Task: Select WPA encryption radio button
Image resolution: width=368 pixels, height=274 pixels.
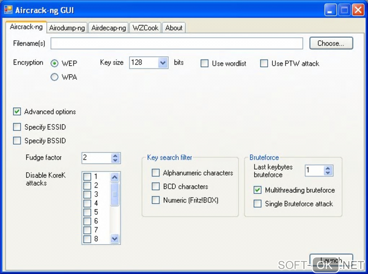Action: (54, 77)
